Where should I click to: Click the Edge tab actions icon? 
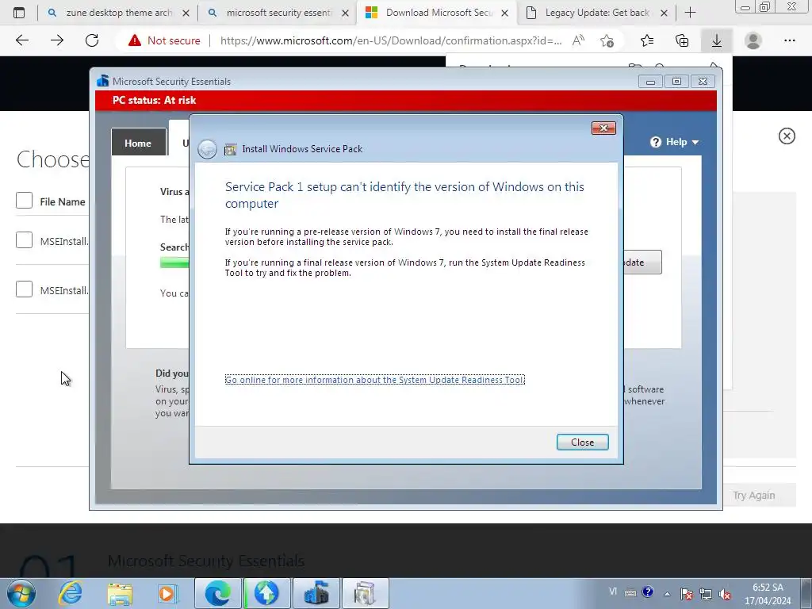pos(19,13)
